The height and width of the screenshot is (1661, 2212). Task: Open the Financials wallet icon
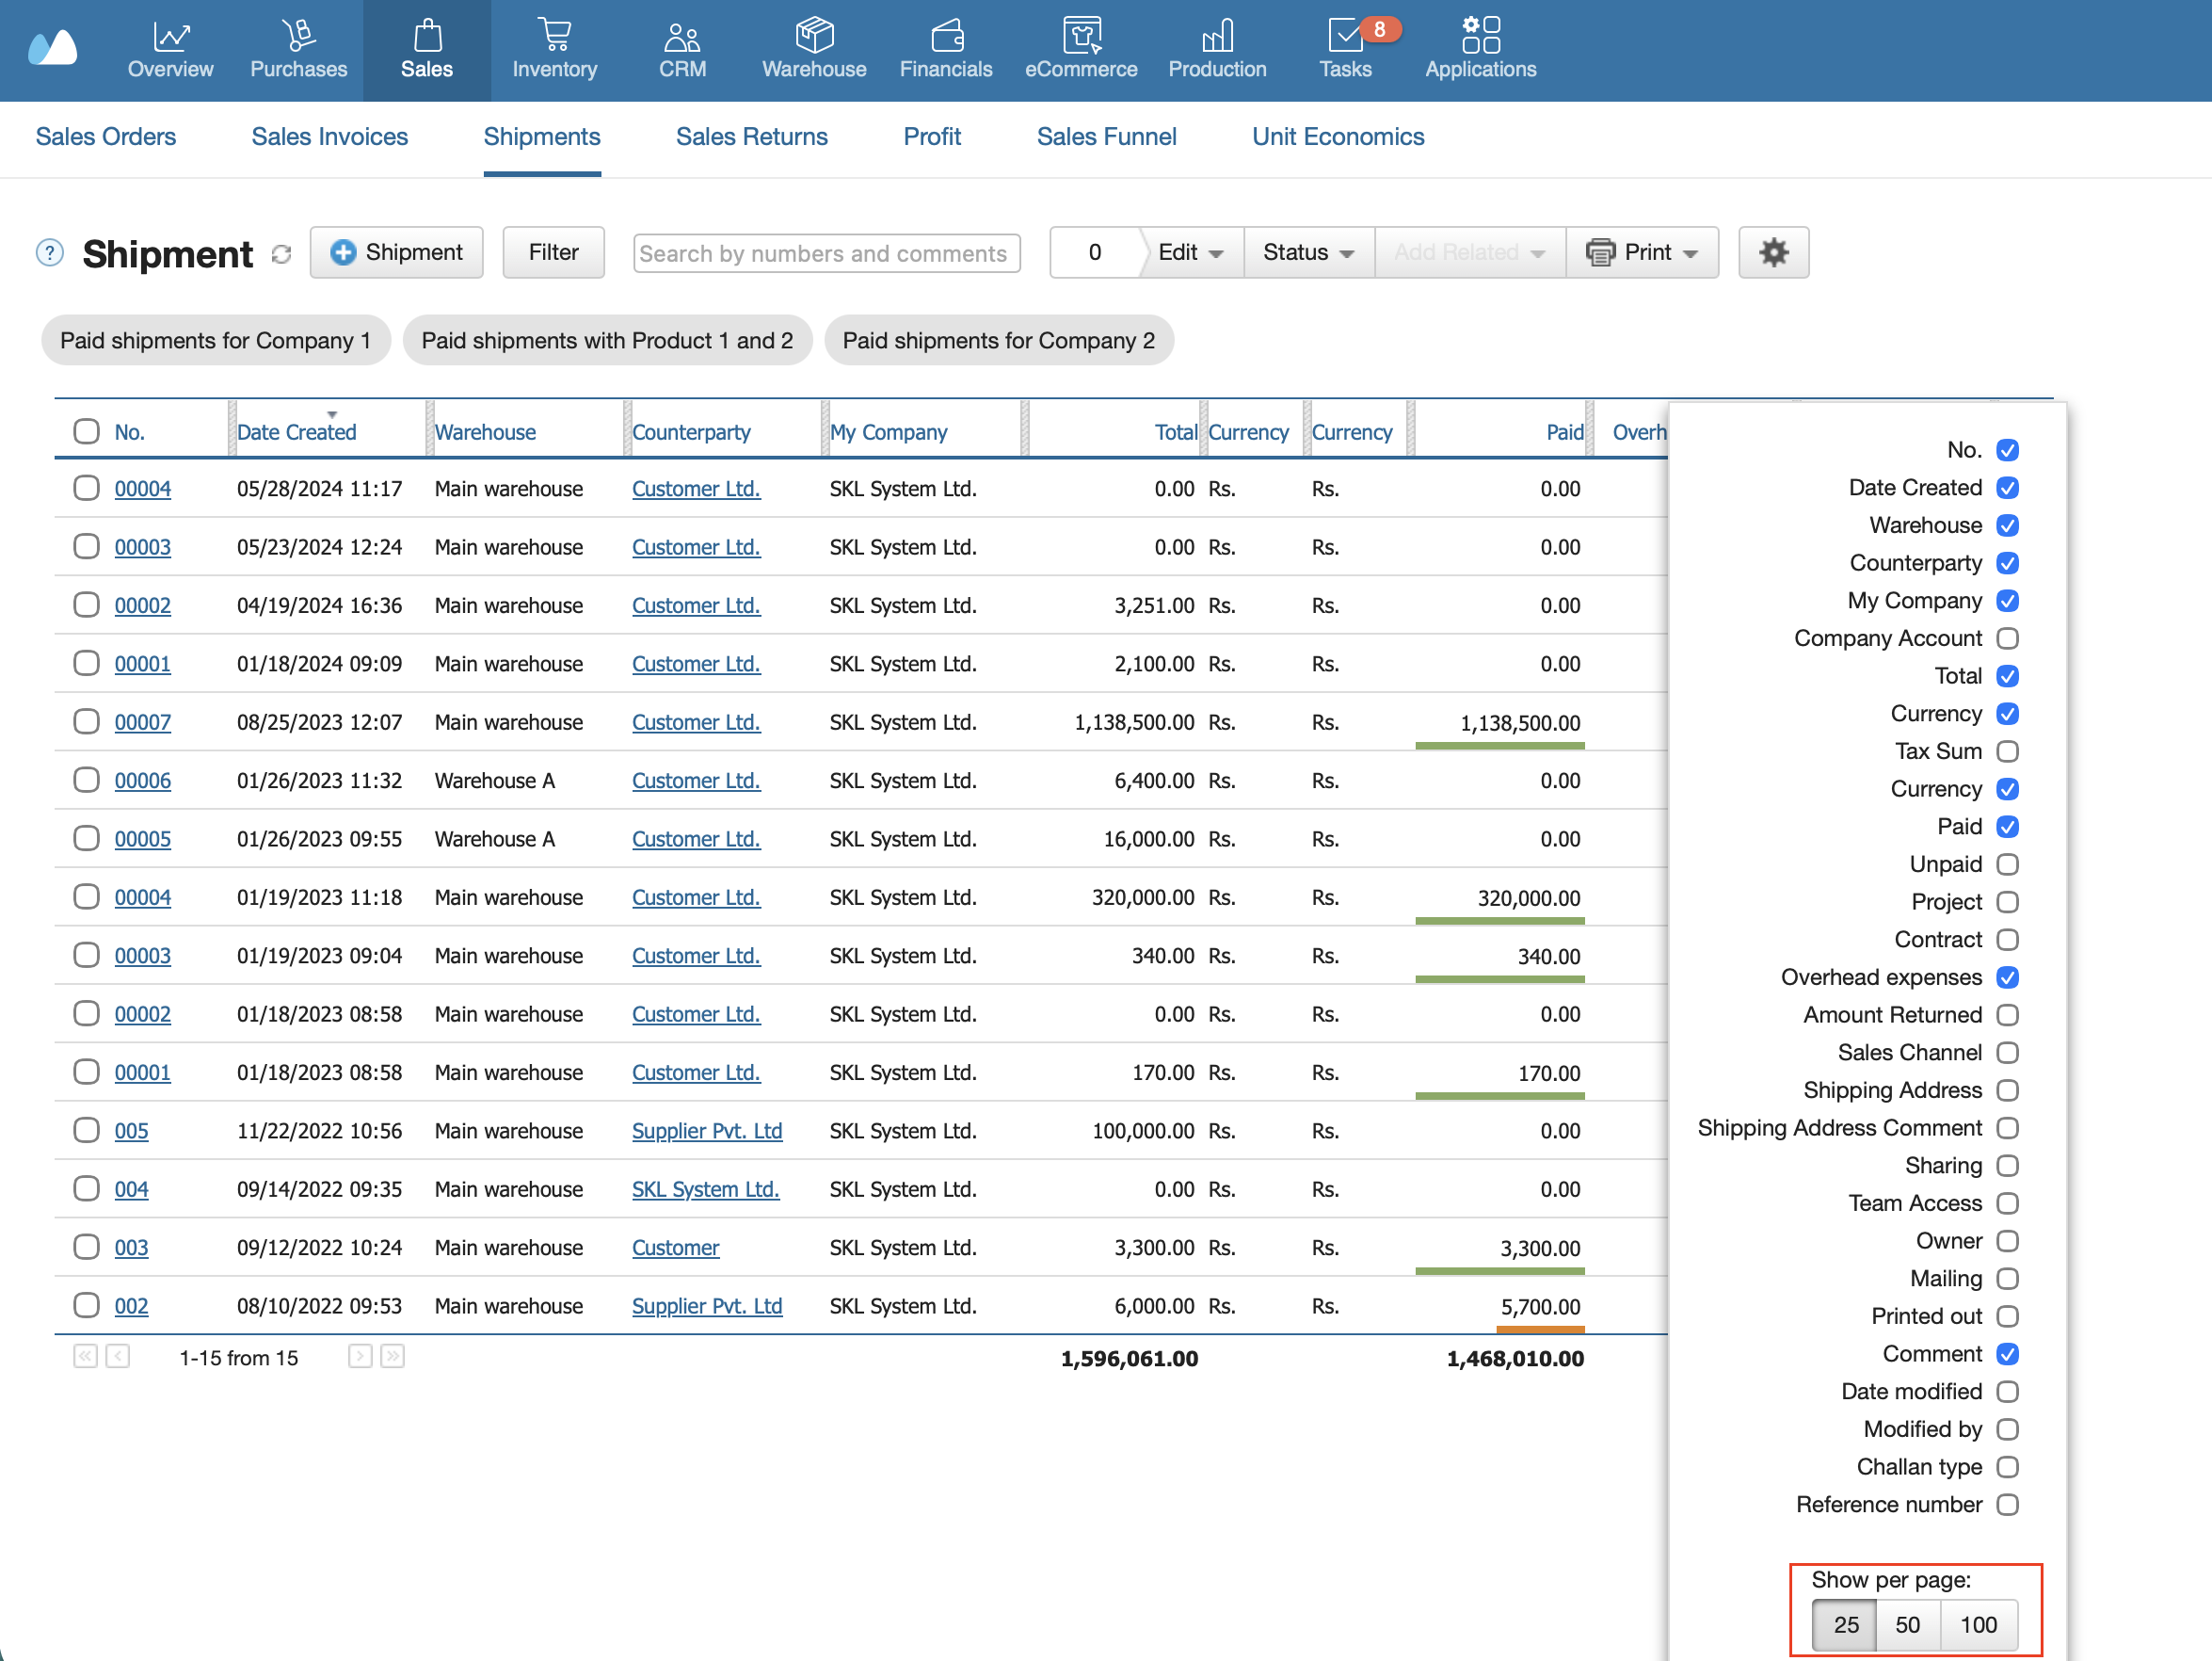tap(946, 36)
